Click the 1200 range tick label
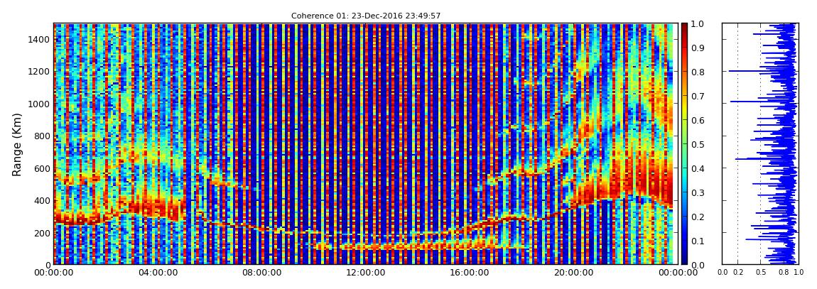This screenshot has width=817, height=289. [x=40, y=71]
